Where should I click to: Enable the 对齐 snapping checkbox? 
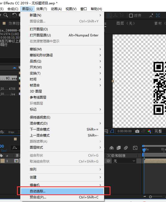tap(131, 16)
